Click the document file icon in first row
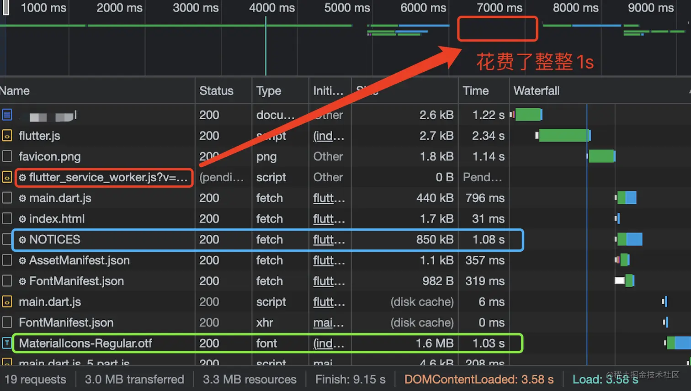 (7, 115)
